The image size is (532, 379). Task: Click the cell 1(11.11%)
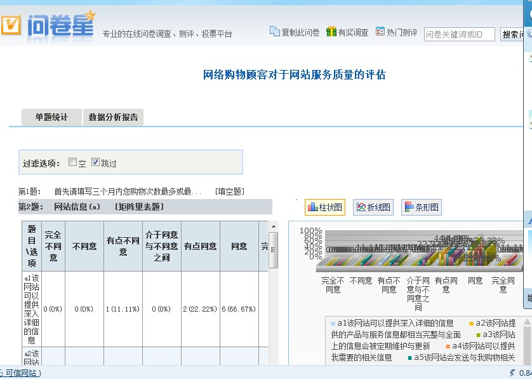pyautogui.click(x=123, y=309)
